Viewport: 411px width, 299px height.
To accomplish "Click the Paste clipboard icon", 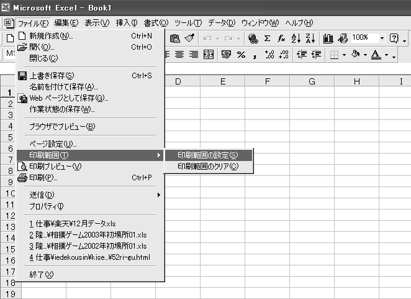I will tap(175, 39).
